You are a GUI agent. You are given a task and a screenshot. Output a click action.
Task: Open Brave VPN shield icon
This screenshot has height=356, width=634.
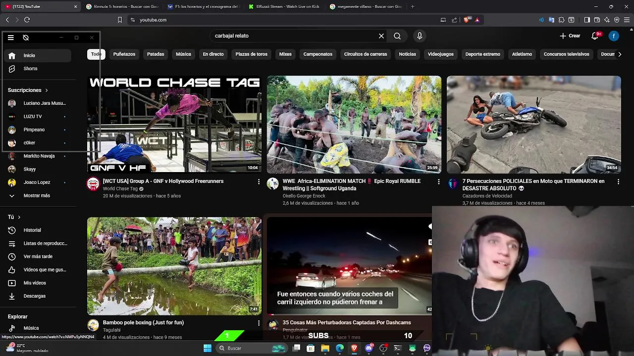click(617, 20)
